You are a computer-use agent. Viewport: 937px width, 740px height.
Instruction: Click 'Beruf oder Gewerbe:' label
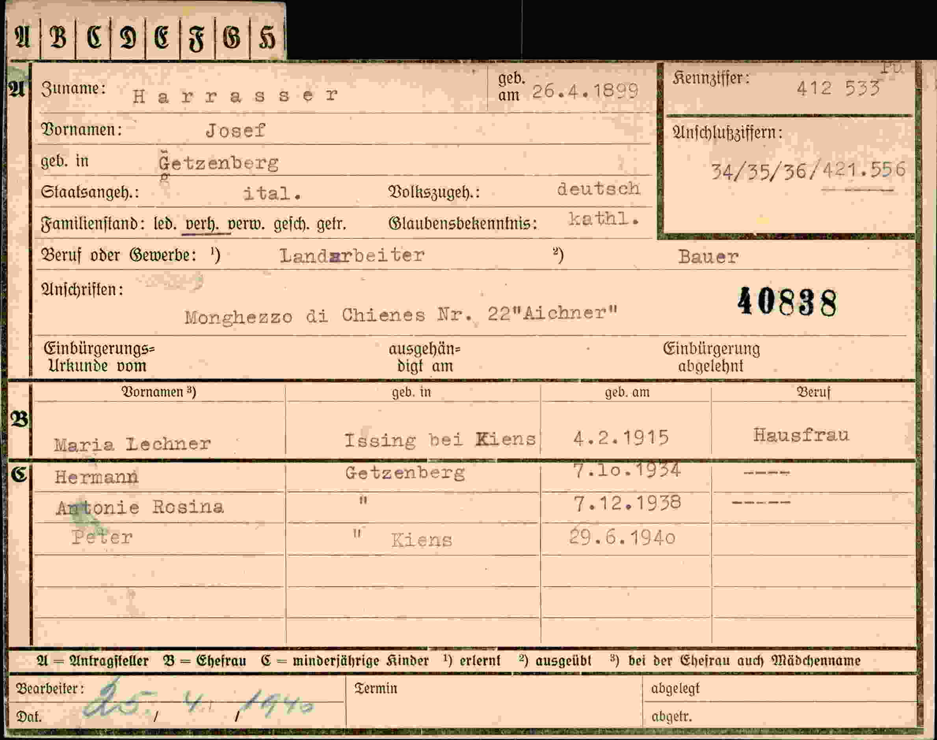point(118,255)
